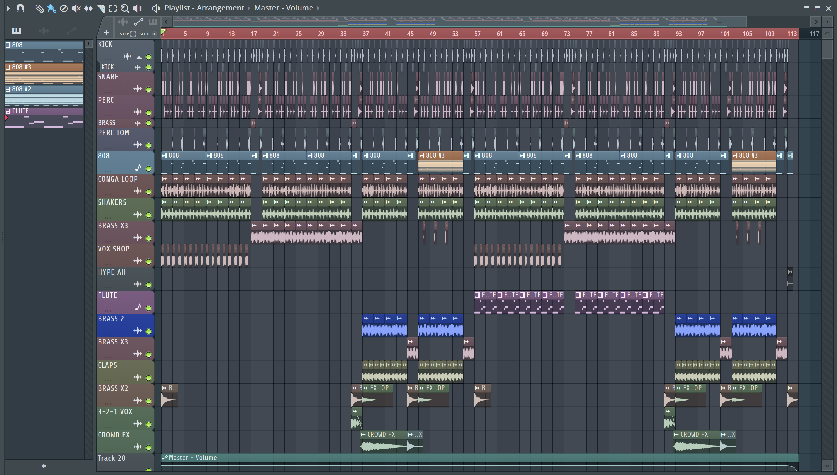Click bar 73 on the timeline ruler

pyautogui.click(x=567, y=34)
